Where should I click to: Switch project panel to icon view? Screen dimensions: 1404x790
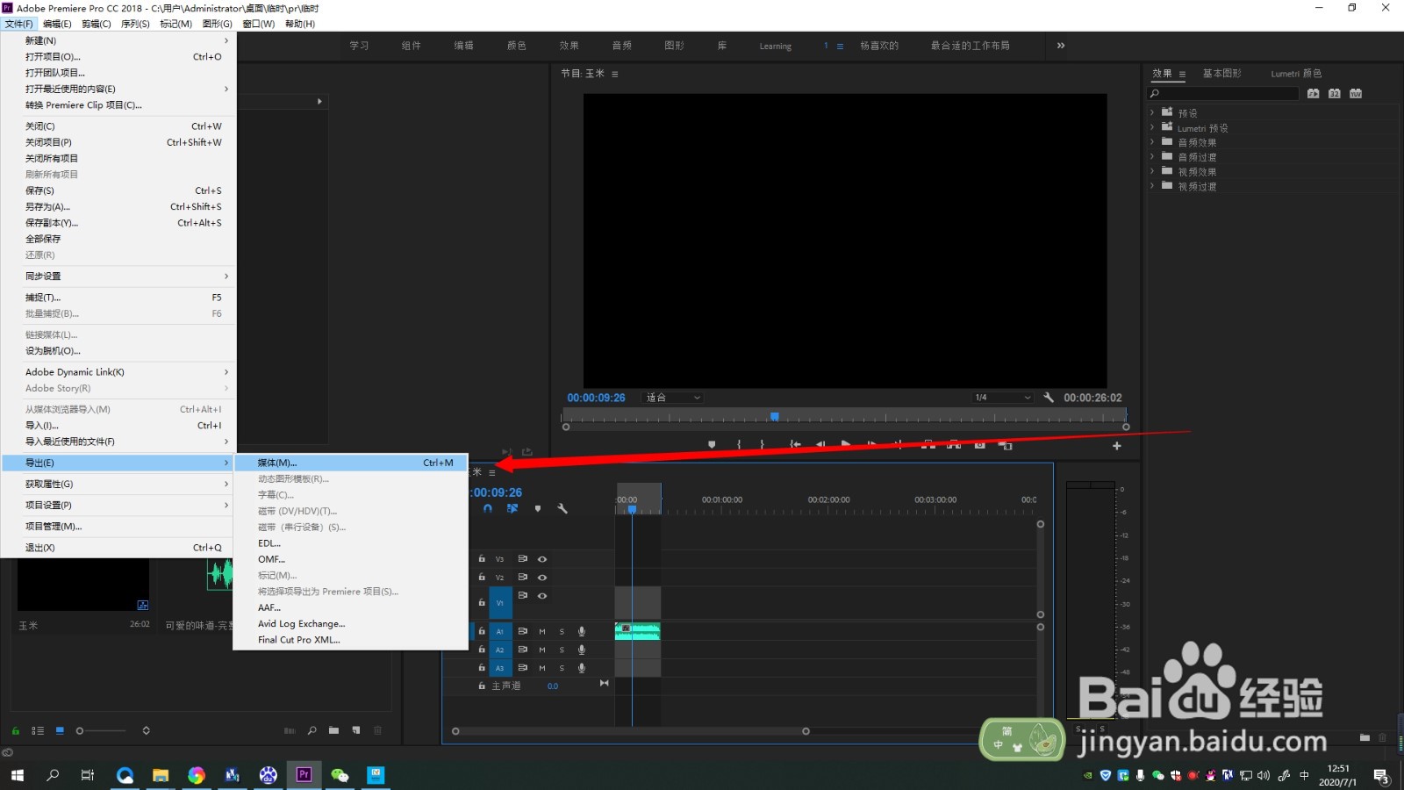click(60, 730)
